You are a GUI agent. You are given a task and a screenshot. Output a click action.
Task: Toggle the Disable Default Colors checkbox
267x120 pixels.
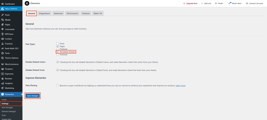click(x=57, y=62)
